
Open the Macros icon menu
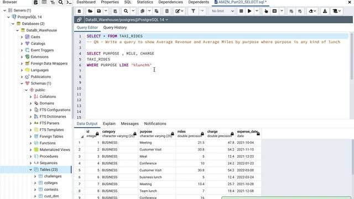click(337, 11)
